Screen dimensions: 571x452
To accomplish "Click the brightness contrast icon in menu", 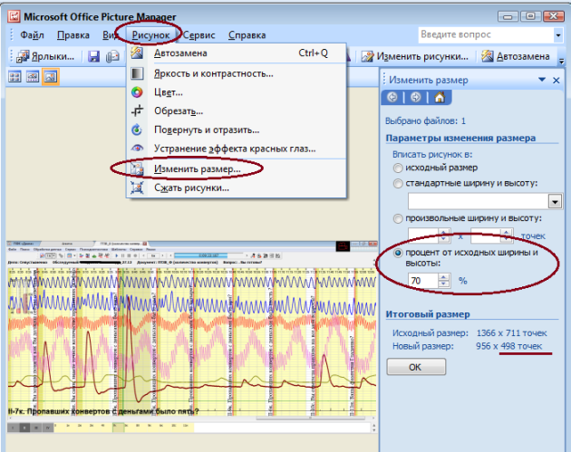I will [x=137, y=73].
